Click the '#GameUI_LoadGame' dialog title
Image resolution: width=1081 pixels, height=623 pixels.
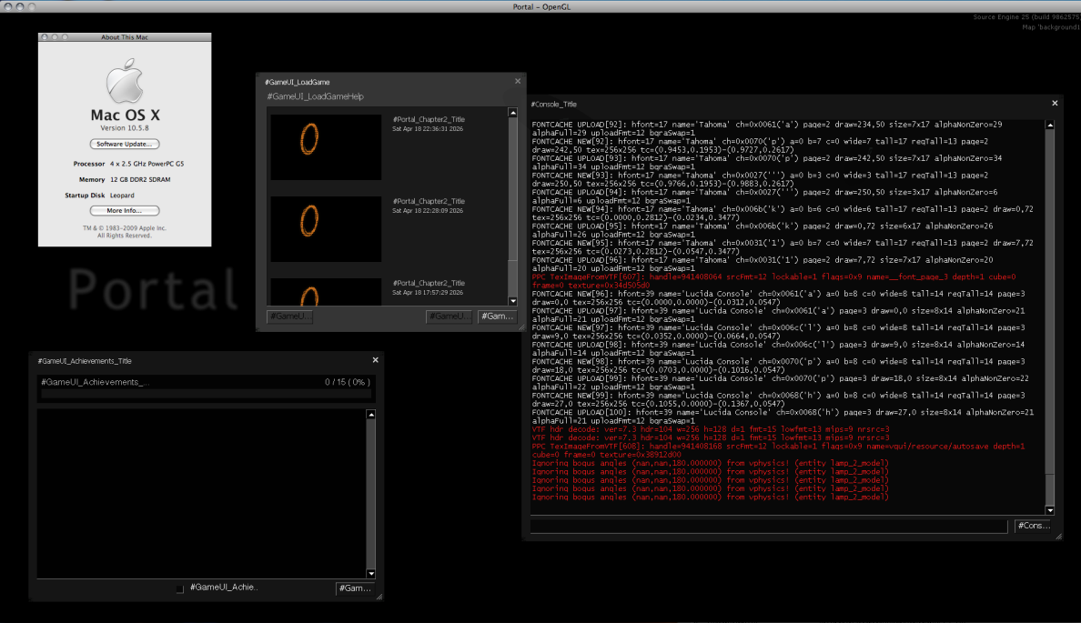click(x=298, y=82)
